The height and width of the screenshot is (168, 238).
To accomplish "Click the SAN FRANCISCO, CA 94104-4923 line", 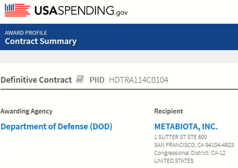I will point(194,145).
